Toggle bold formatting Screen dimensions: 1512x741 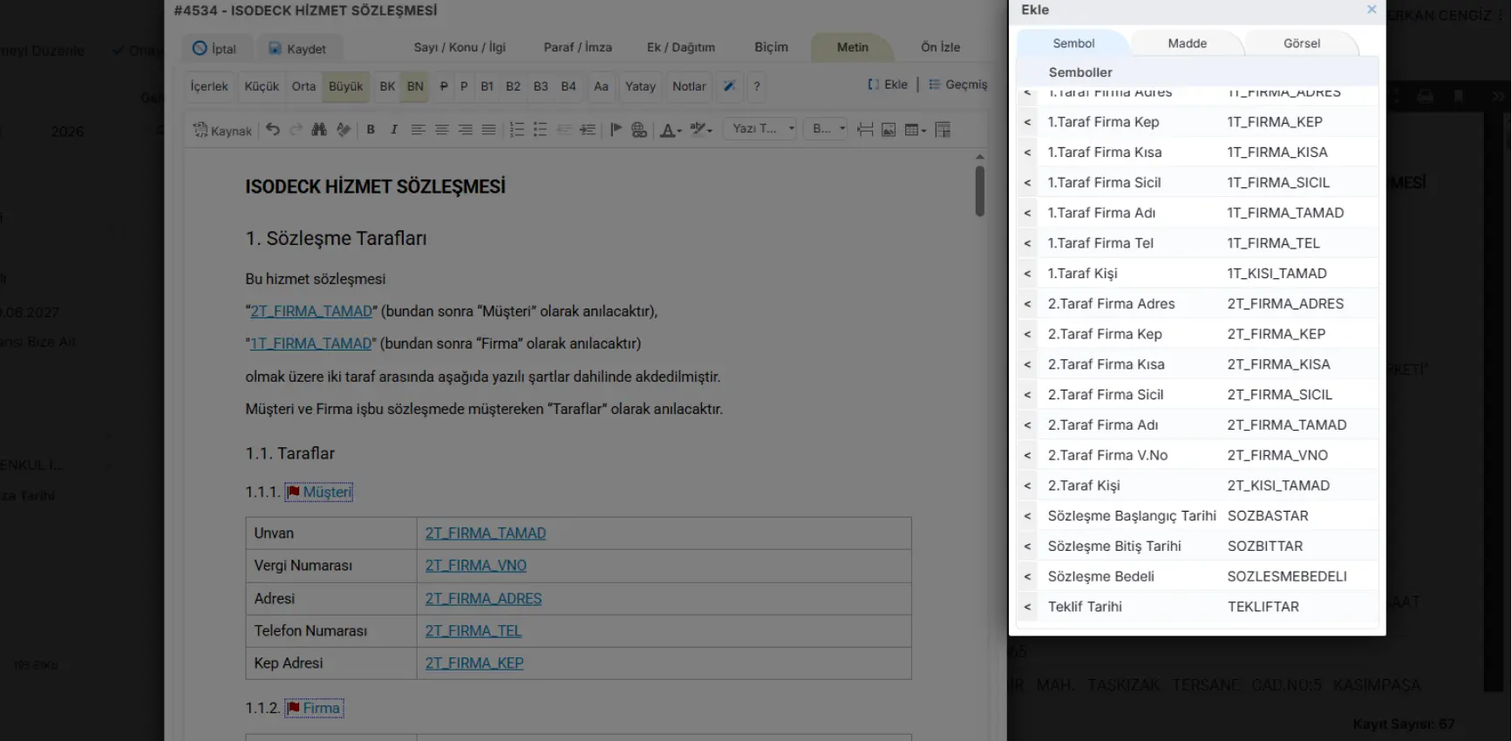[371, 130]
